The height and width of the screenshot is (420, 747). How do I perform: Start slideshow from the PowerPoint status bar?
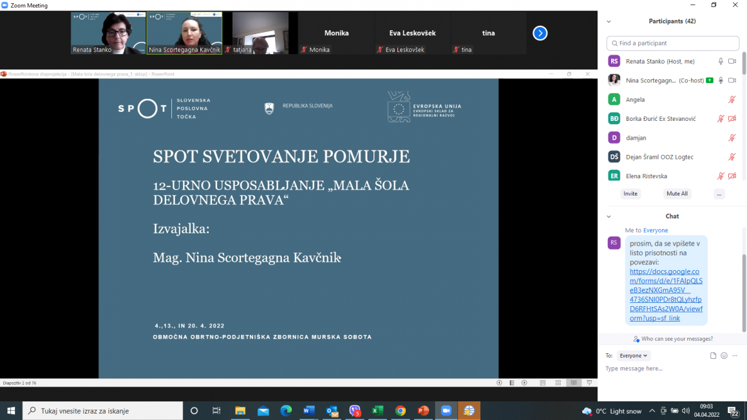pos(590,382)
